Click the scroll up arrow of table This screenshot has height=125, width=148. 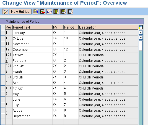[x=141, y=33]
